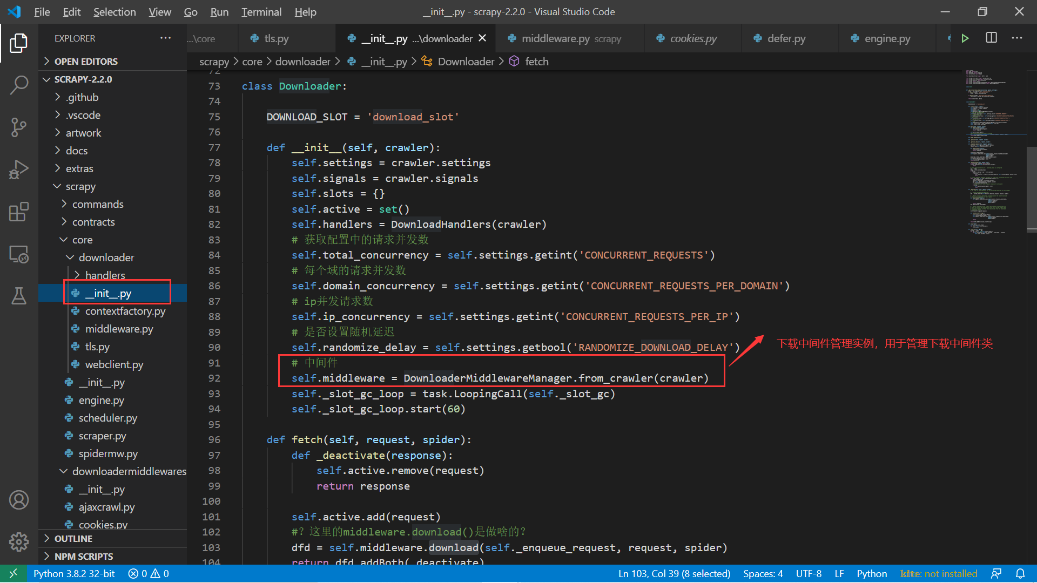
Task: Open the Extensions view icon
Action: (19, 212)
